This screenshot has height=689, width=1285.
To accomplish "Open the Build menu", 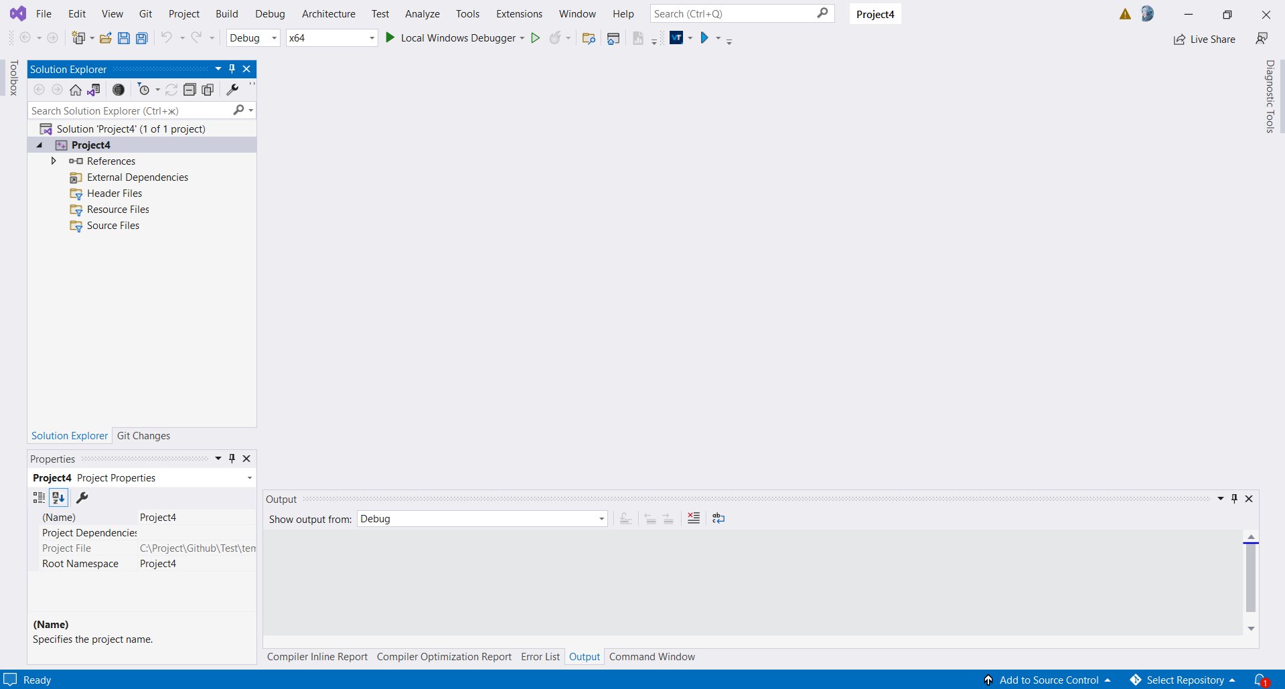I will 226,13.
